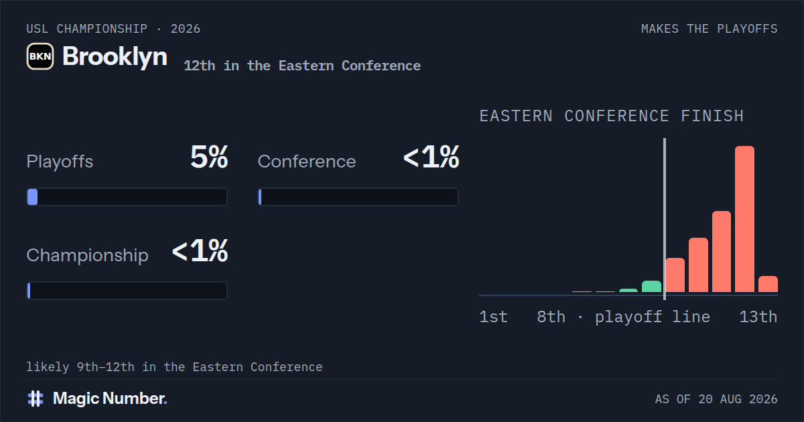Click the first red bar after playoff line
Viewport: 804px width, 422px height.
coord(675,275)
